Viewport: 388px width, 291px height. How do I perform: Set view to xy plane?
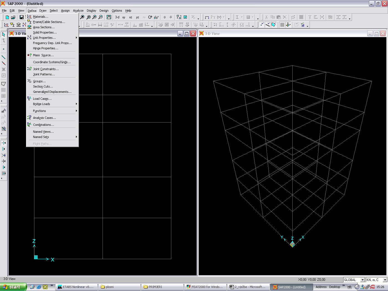tap(124, 17)
